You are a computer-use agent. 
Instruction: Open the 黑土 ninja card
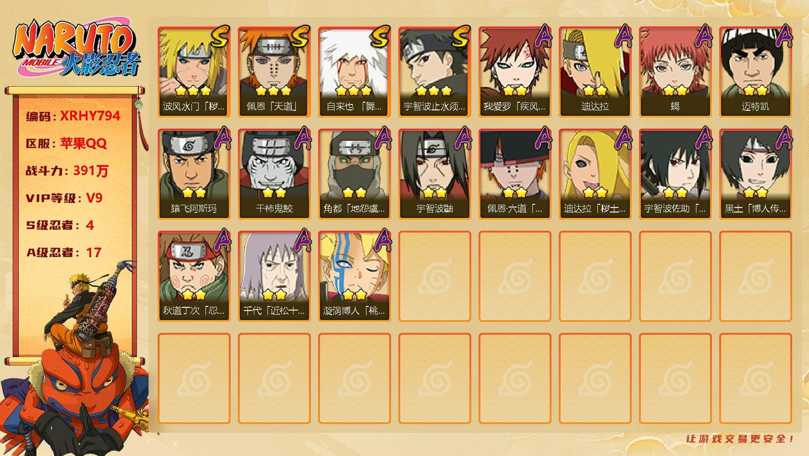(x=755, y=174)
